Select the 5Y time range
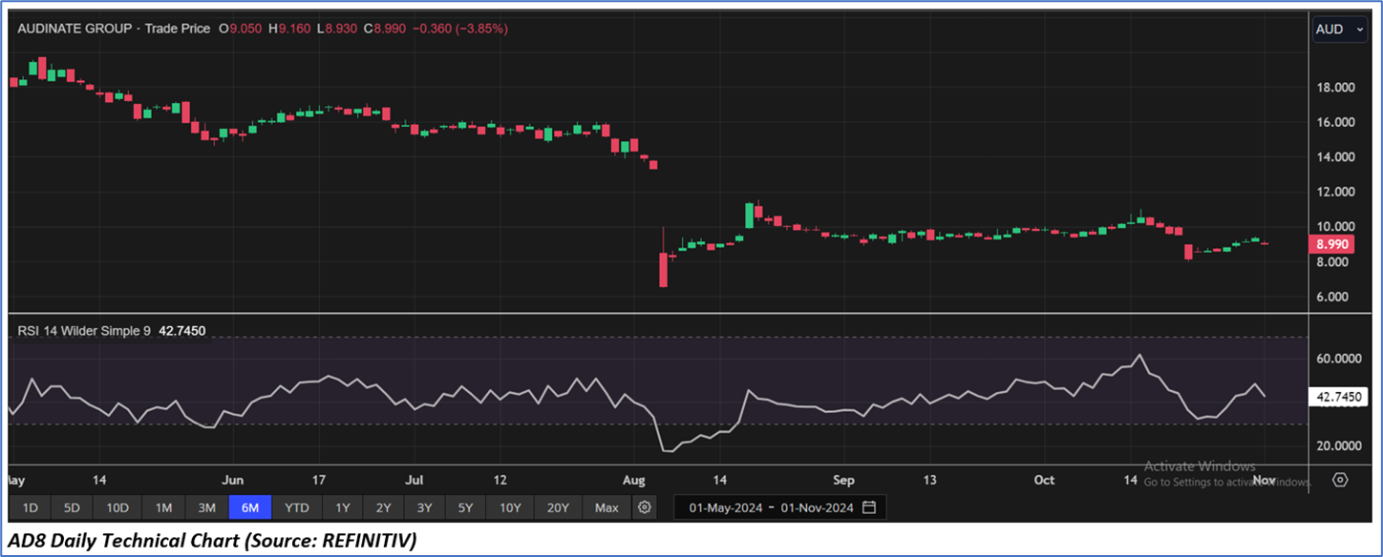This screenshot has width=1383, height=557. coord(466,507)
